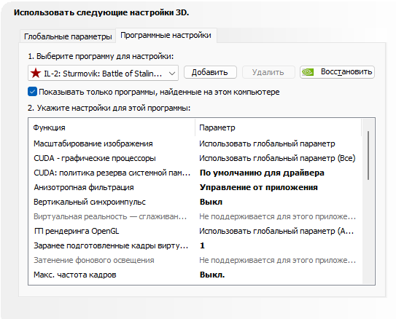
Task: Click the settings list vertical scrollbar thumb
Action: [368, 155]
